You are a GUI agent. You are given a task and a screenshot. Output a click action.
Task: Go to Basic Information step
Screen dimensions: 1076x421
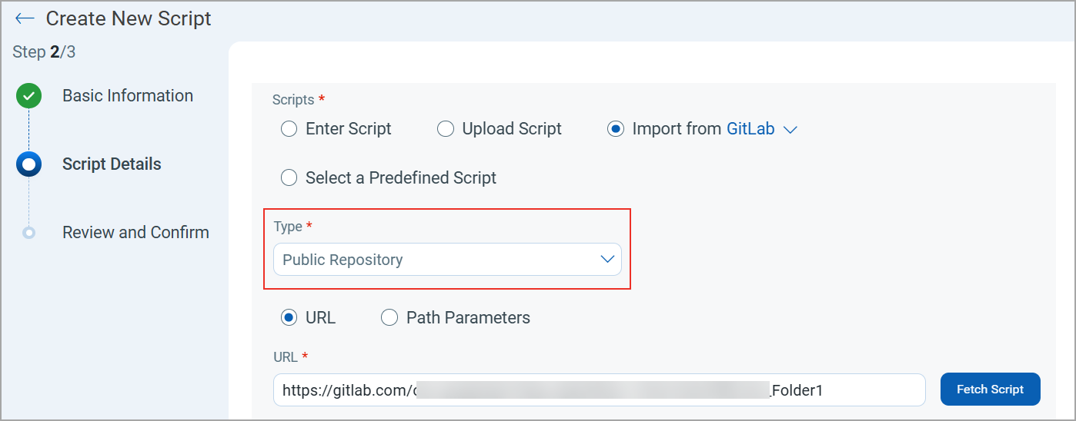pyautogui.click(x=128, y=96)
